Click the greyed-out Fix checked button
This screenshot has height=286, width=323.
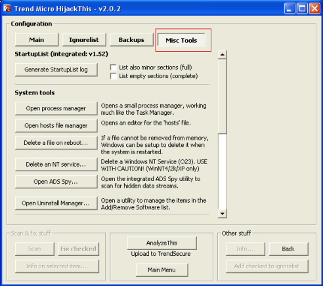pos(79,249)
